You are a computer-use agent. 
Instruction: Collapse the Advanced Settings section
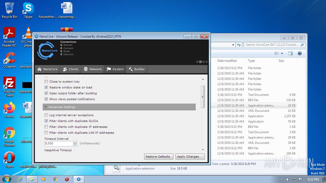pyautogui.click(x=119, y=107)
